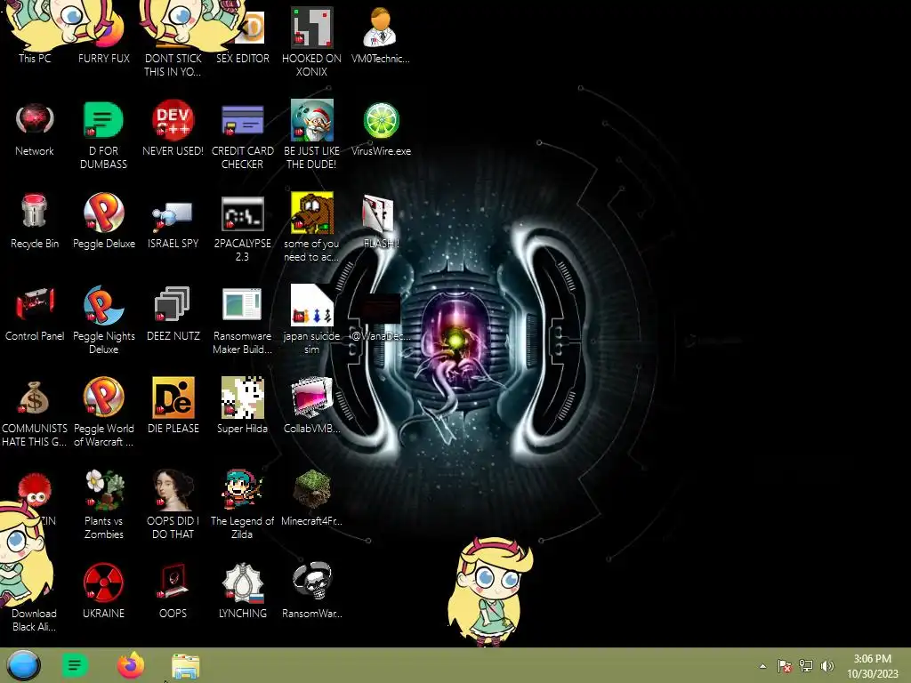Viewport: 911px width, 683px height.
Task: Click the VM0Technic... desktop icon
Action: pyautogui.click(x=380, y=35)
